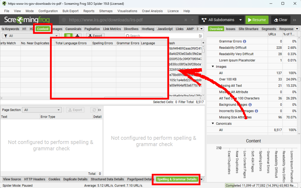Image resolution: width=301 pixels, height=188 pixels.
Task: Click the globe icon in URL bar
Action: click(64, 20)
